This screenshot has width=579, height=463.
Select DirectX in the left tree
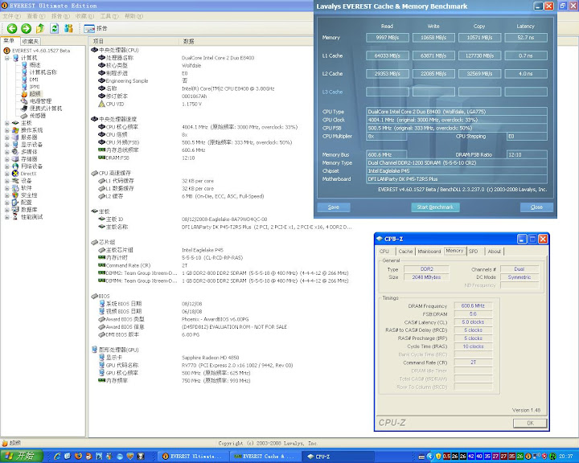28,173
